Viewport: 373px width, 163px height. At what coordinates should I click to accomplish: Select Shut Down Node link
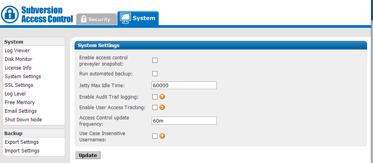pyautogui.click(x=23, y=120)
